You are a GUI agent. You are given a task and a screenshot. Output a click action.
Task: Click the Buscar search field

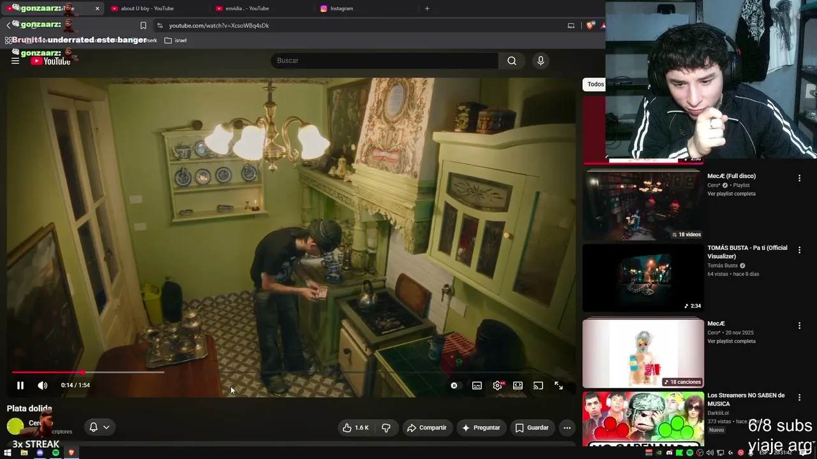click(384, 61)
